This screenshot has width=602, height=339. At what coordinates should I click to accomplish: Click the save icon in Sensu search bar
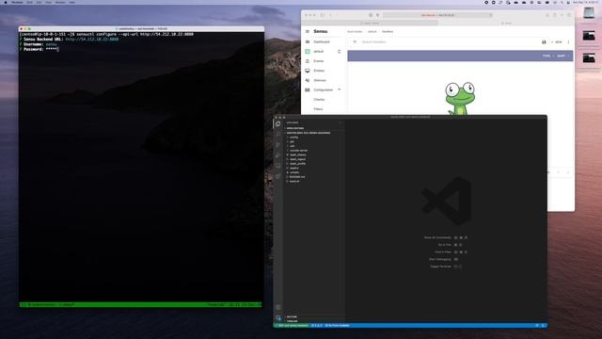(544, 41)
